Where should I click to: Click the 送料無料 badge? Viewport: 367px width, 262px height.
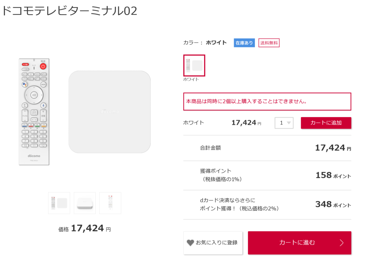269,43
